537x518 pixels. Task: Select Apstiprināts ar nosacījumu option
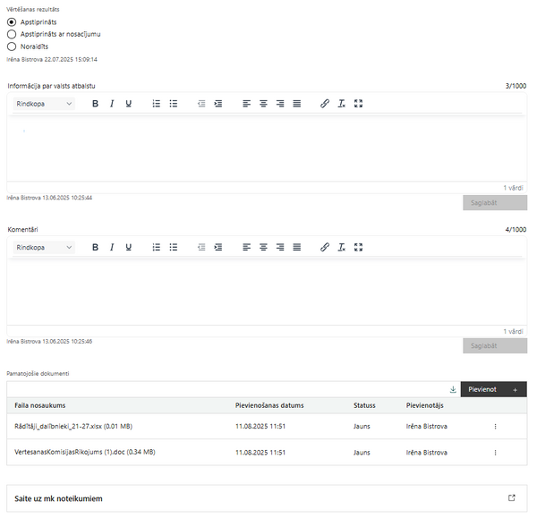pyautogui.click(x=12, y=34)
